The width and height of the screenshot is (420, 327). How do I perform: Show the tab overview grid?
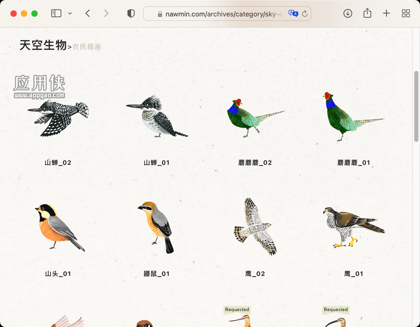click(406, 13)
